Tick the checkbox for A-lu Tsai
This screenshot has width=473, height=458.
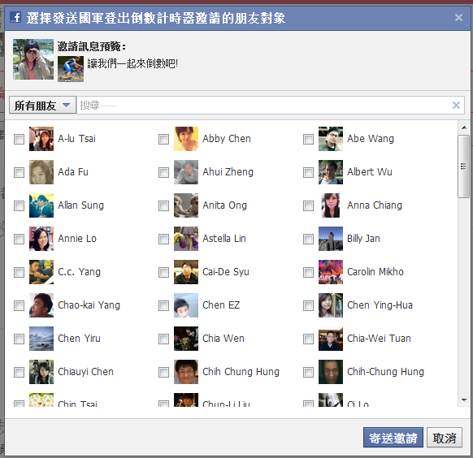pyautogui.click(x=19, y=139)
